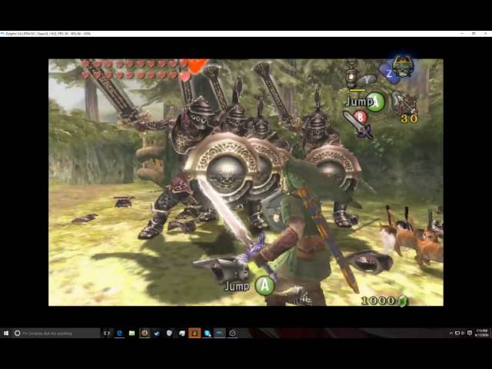Open Microsoft Edge from the taskbar
The width and height of the screenshot is (492, 369).
click(119, 333)
